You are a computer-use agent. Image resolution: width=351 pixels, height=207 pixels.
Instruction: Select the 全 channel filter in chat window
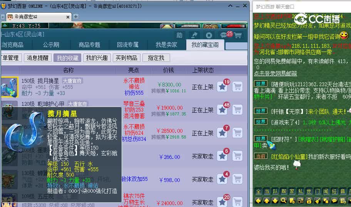click(258, 191)
